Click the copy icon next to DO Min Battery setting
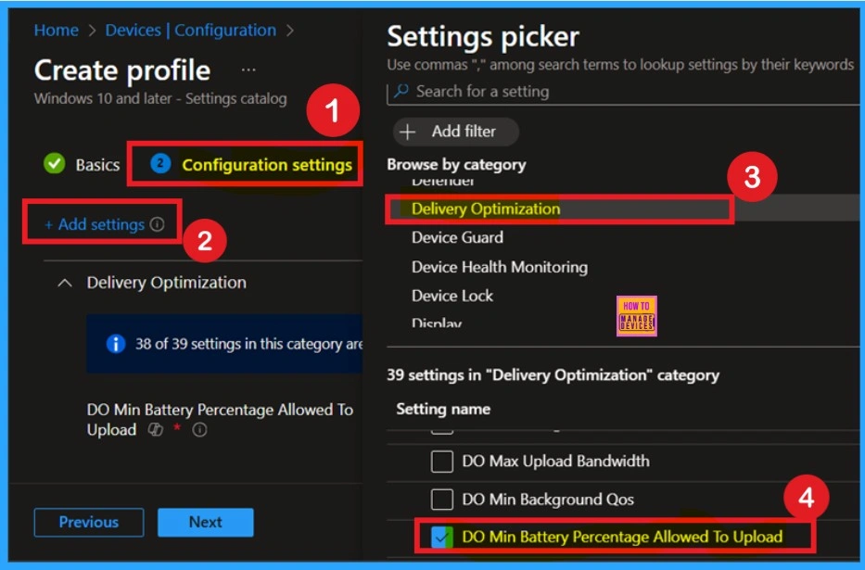The height and width of the screenshot is (570, 865). pyautogui.click(x=154, y=429)
